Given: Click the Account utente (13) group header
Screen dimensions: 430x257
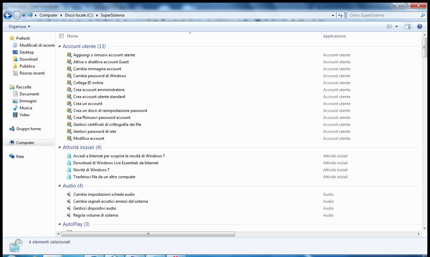Looking at the screenshot, I should (84, 46).
